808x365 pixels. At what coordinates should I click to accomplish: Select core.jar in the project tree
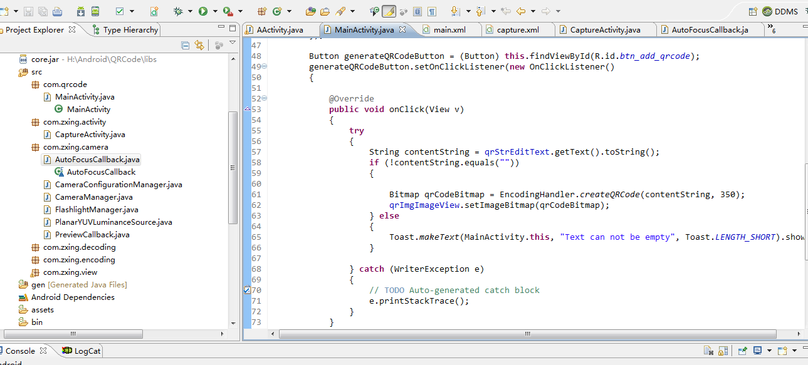[45, 59]
